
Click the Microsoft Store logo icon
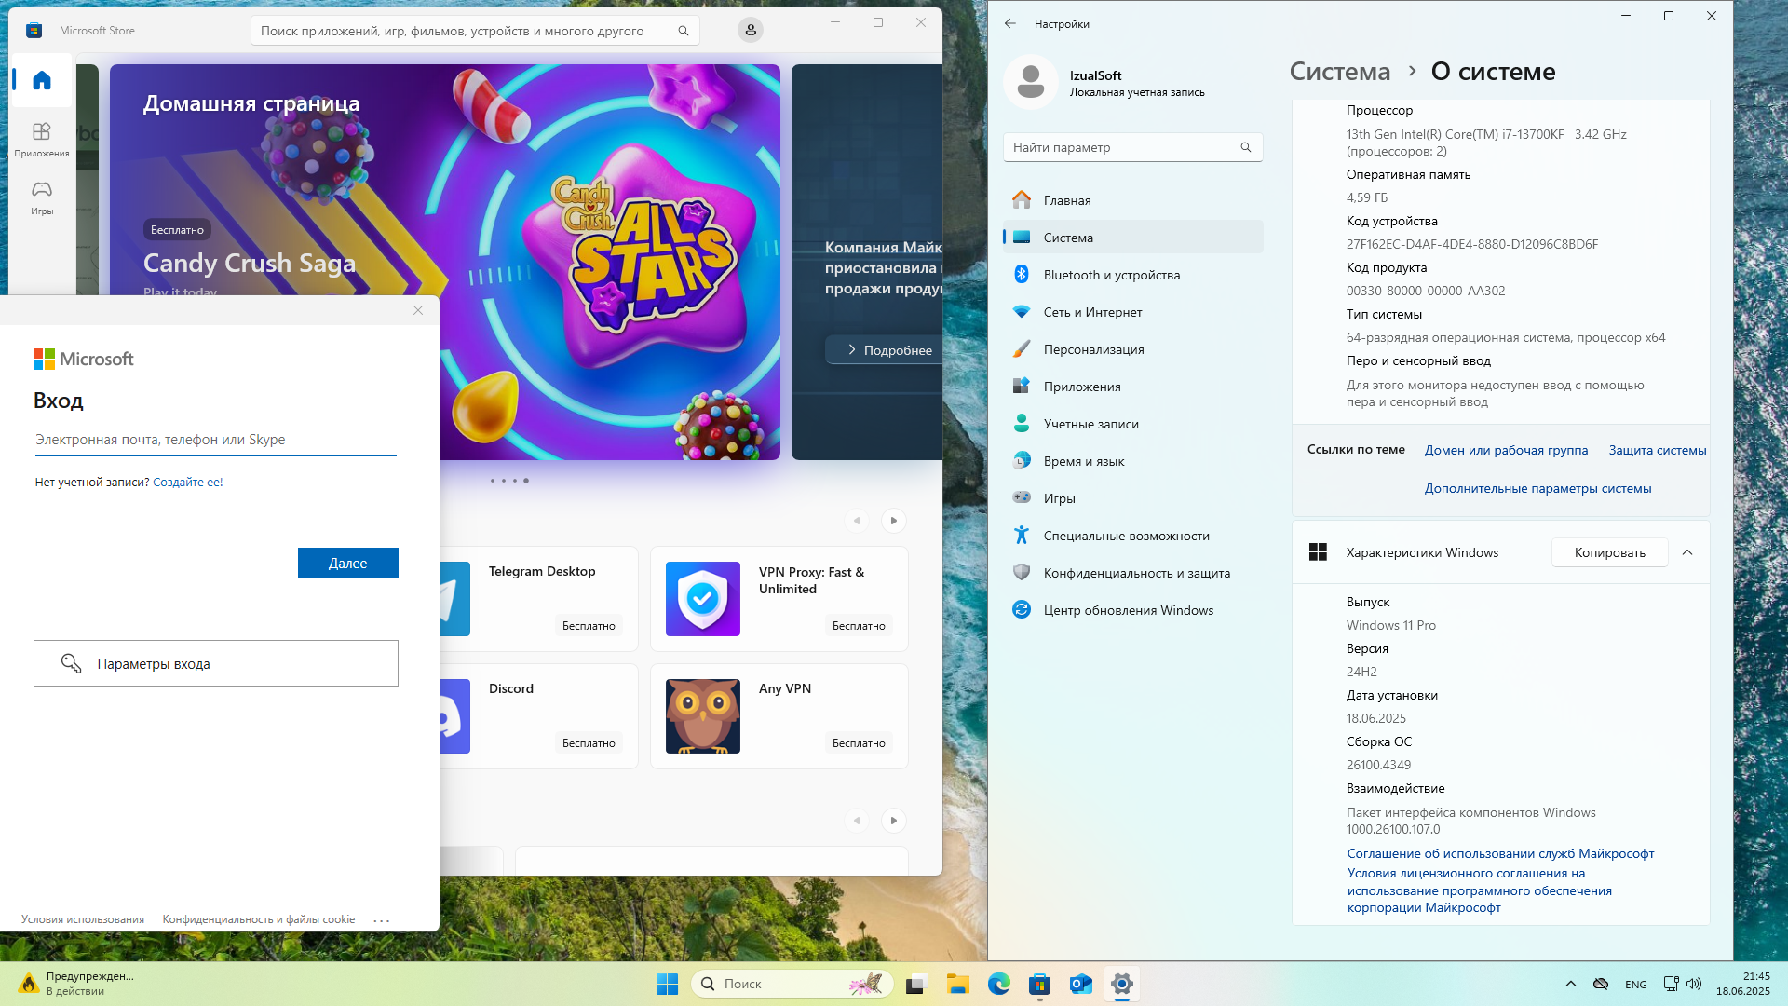(x=34, y=31)
